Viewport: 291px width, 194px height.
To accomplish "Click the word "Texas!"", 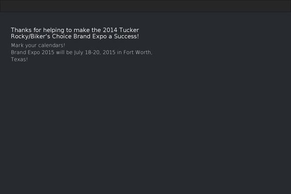I will [19, 59].
